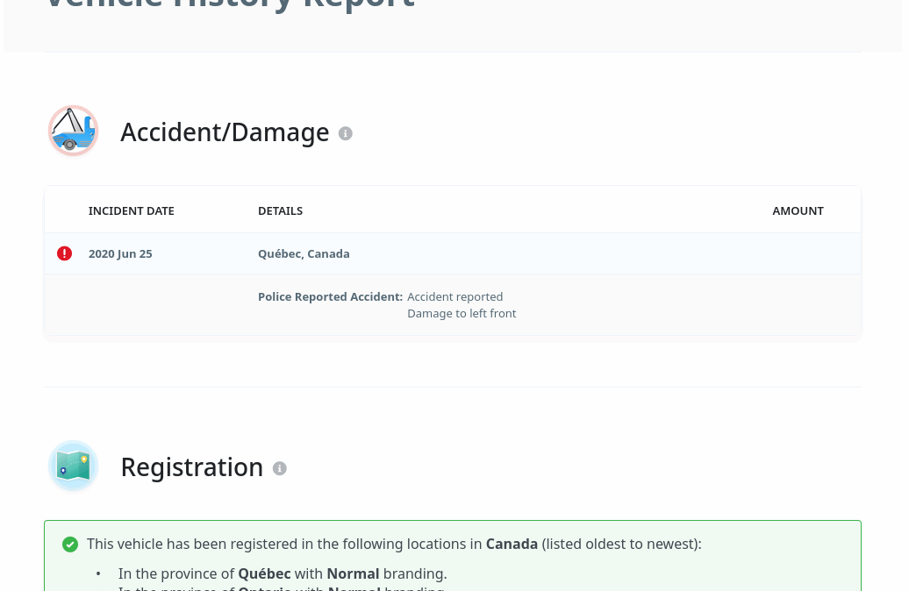Click green checkmark in registration notice
The image size is (909, 591).
[x=70, y=545]
